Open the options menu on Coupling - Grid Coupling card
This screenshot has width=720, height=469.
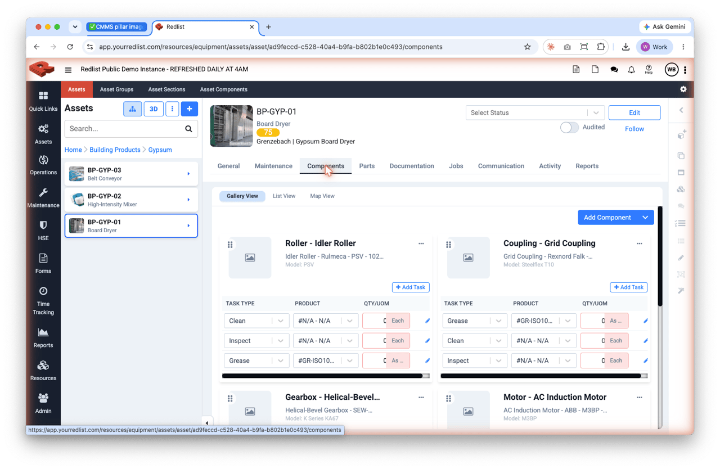click(x=640, y=243)
